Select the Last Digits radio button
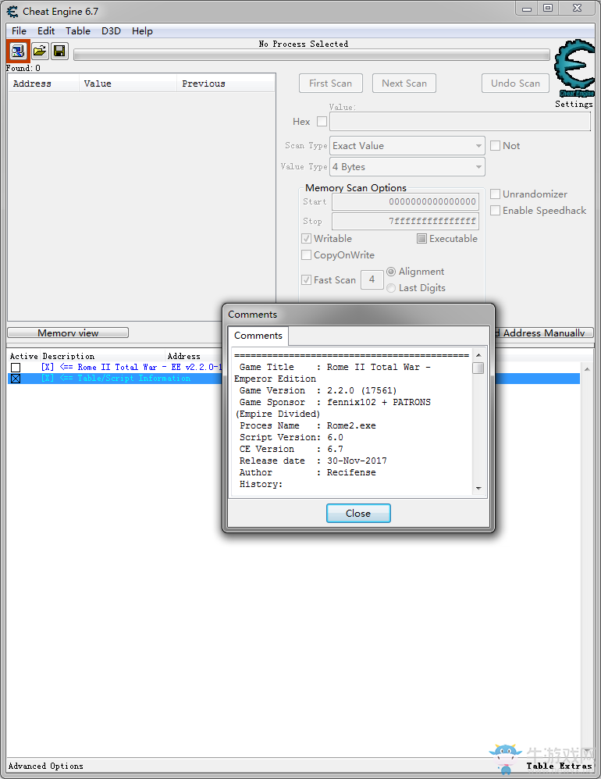 (x=391, y=288)
